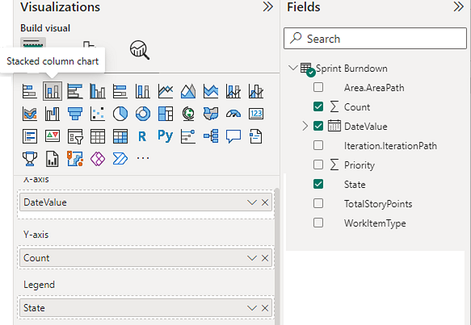This screenshot has height=325, width=471.
Task: Select the clustered column chart visual
Action: click(98, 91)
